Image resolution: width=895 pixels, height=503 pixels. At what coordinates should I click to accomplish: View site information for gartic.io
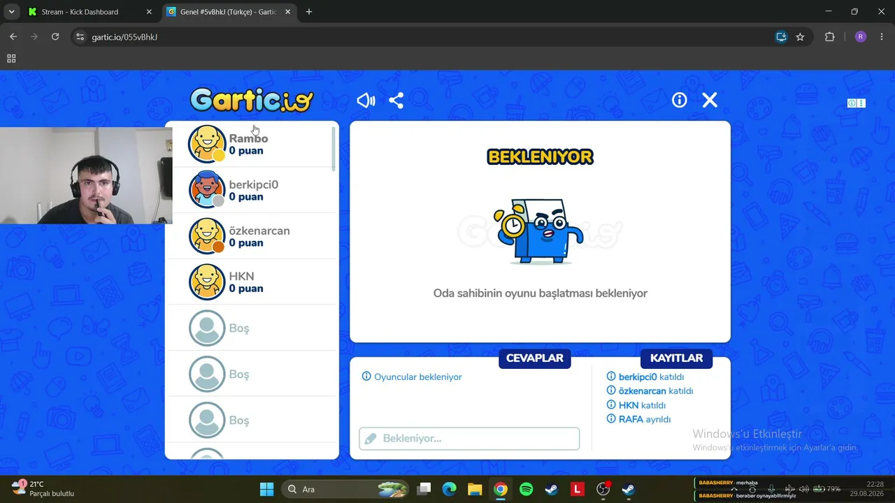point(80,37)
